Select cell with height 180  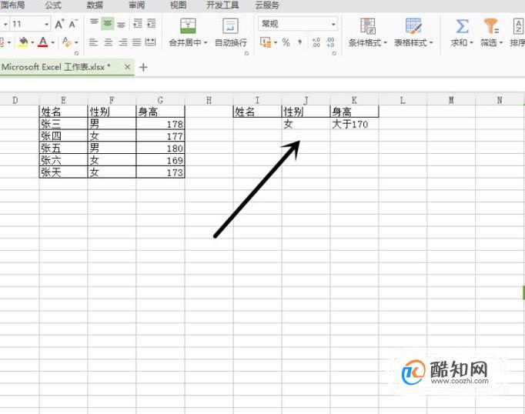(x=160, y=148)
